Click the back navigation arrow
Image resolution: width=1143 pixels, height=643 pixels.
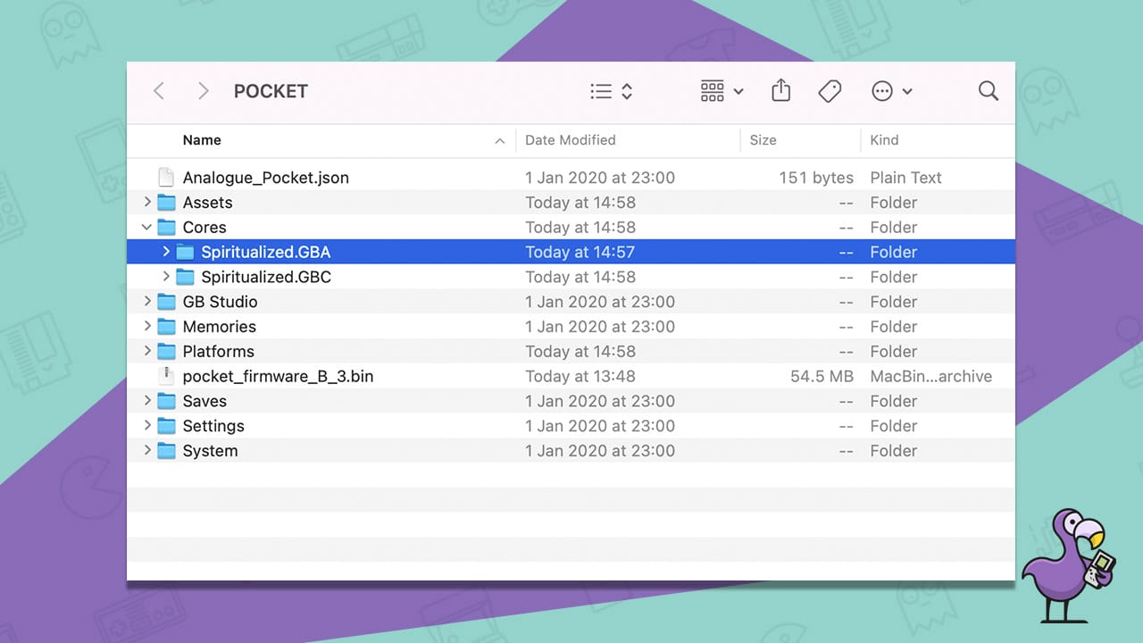coord(158,90)
